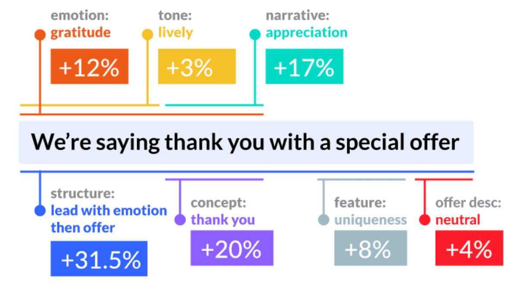The height and width of the screenshot is (289, 528).
Task: Select the purple +20% box
Action: click(232, 248)
